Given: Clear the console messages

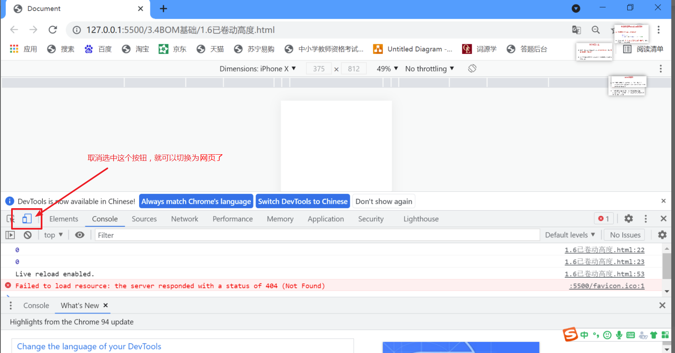Looking at the screenshot, I should [x=28, y=235].
